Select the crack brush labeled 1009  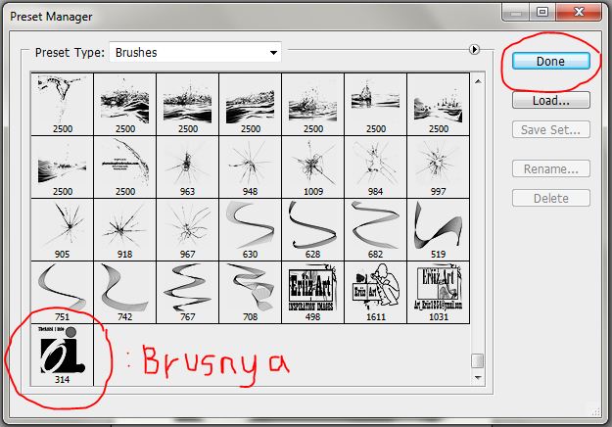pos(312,167)
